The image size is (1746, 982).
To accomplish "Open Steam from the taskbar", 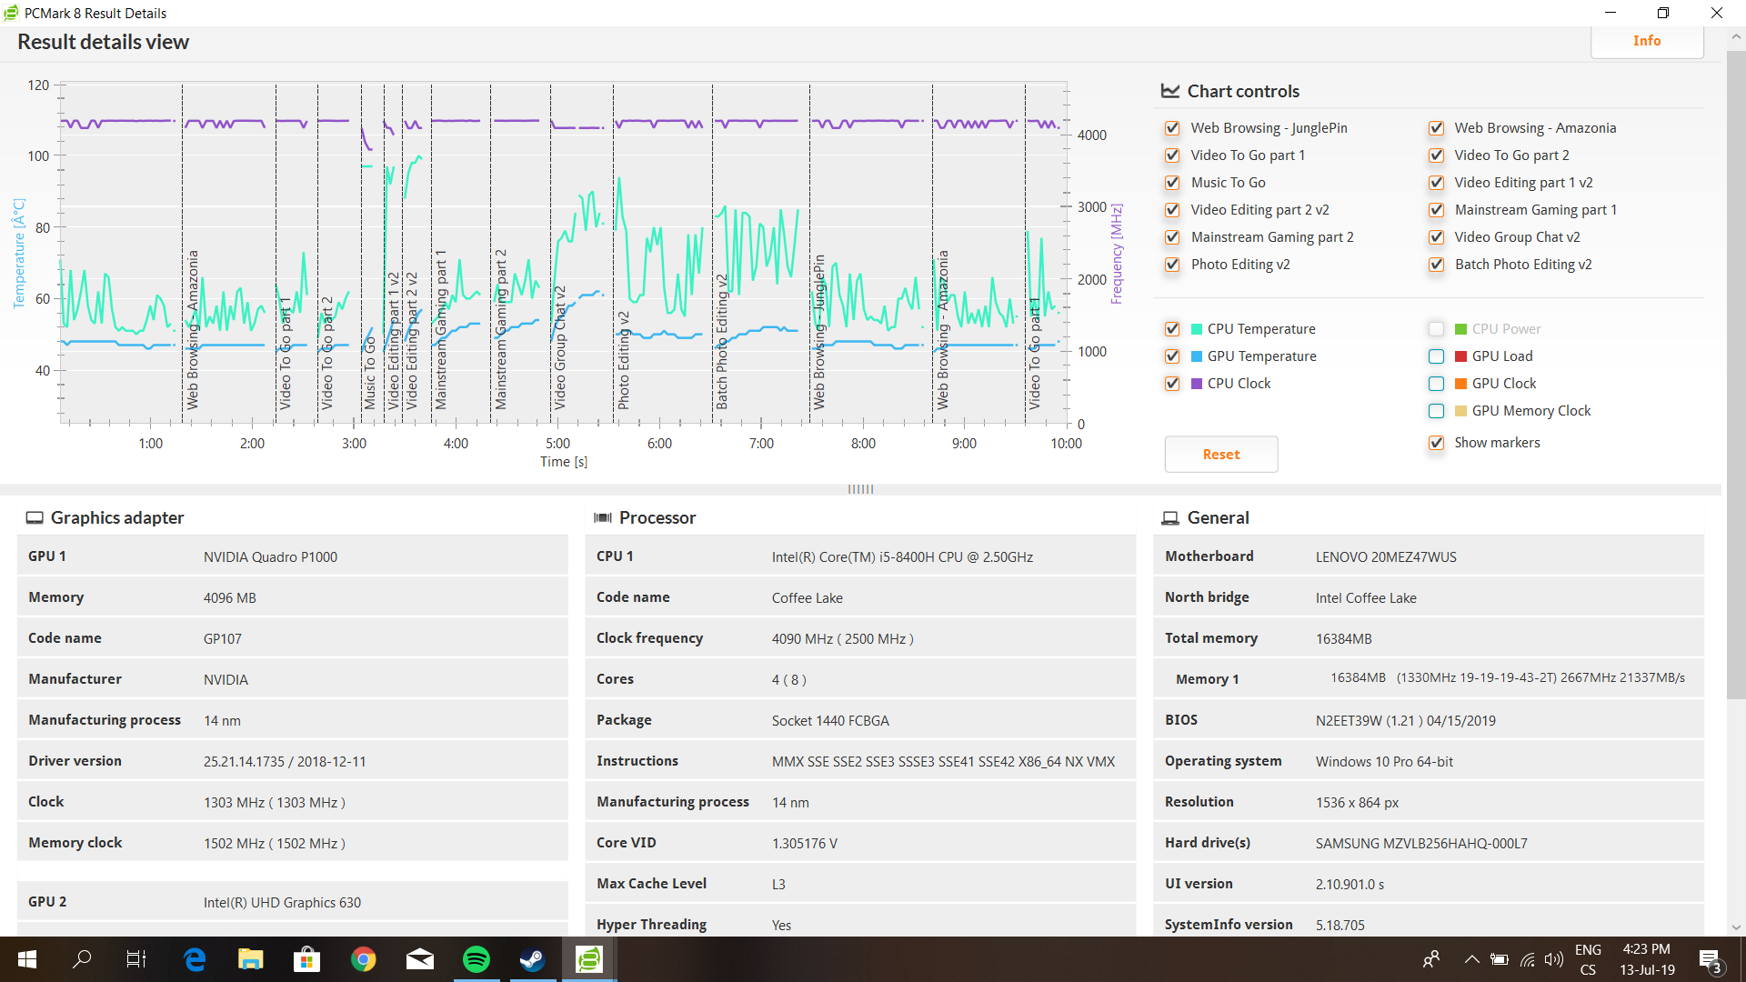I will pyautogui.click(x=532, y=959).
